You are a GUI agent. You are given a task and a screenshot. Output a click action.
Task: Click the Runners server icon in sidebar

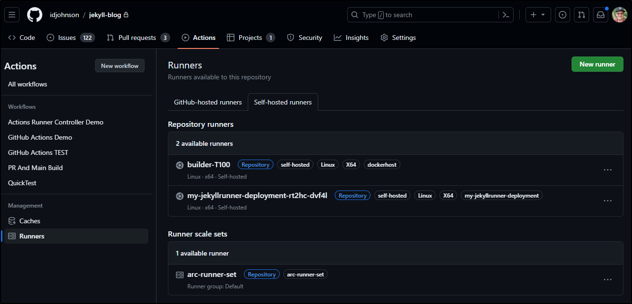pos(12,236)
